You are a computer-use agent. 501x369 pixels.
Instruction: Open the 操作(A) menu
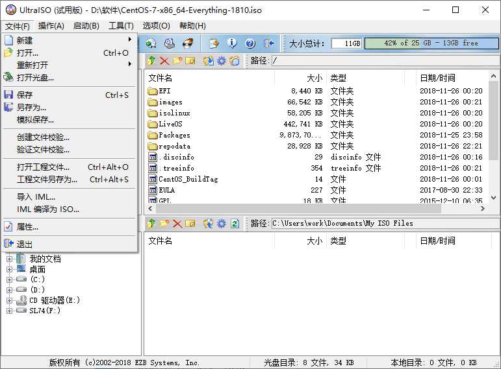(x=51, y=26)
